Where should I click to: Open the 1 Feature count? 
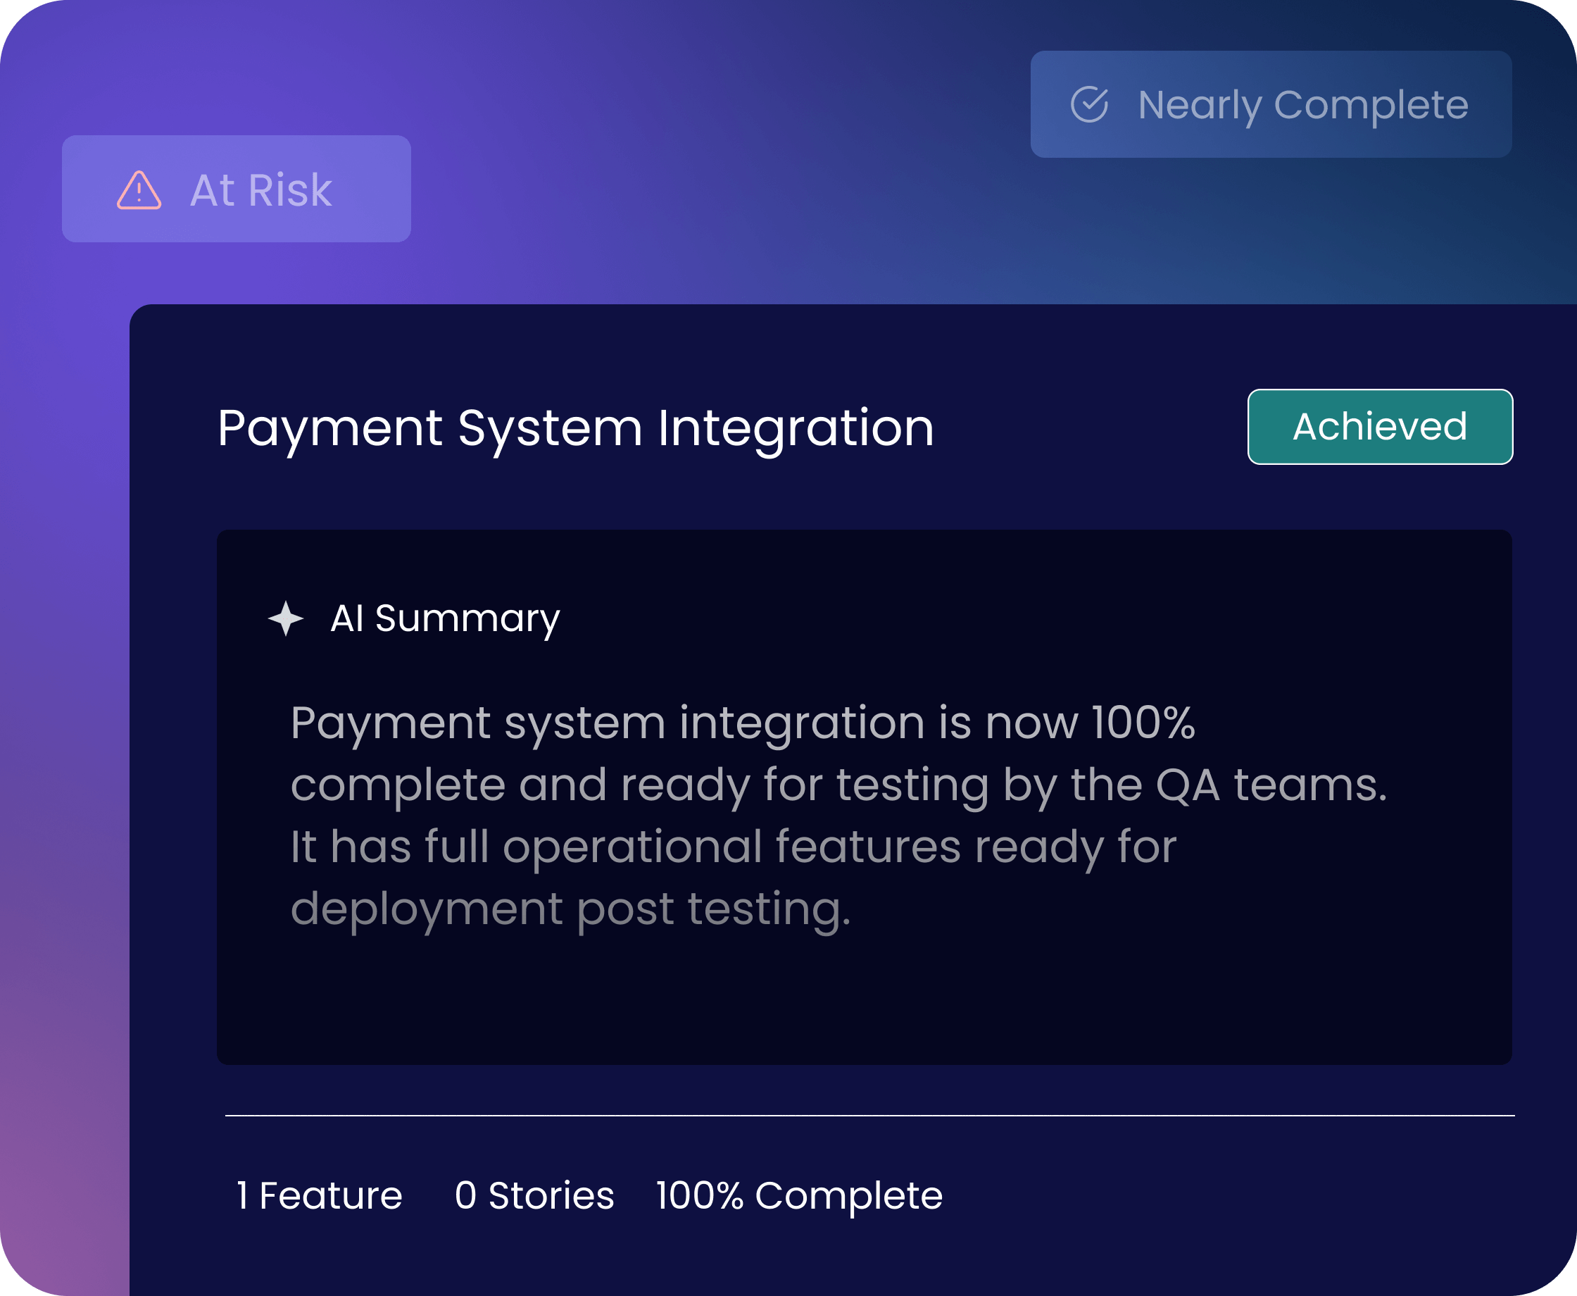[320, 1195]
